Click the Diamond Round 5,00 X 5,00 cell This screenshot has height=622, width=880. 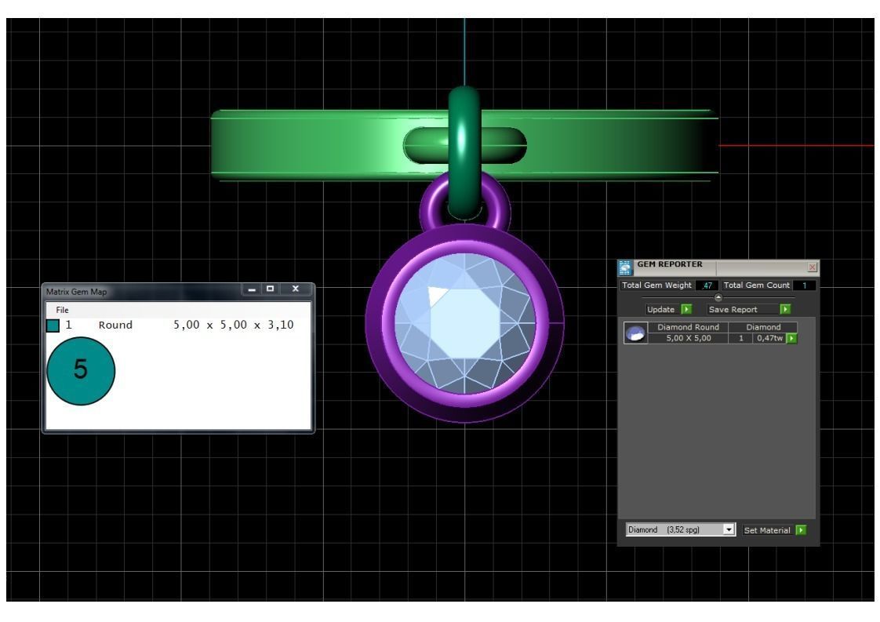click(688, 333)
